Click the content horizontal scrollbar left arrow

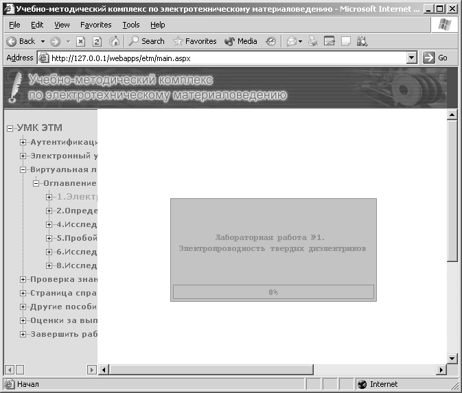point(104,370)
